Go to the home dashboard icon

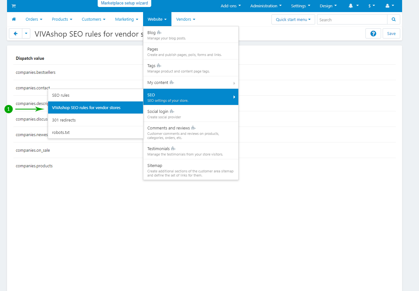coord(14,19)
